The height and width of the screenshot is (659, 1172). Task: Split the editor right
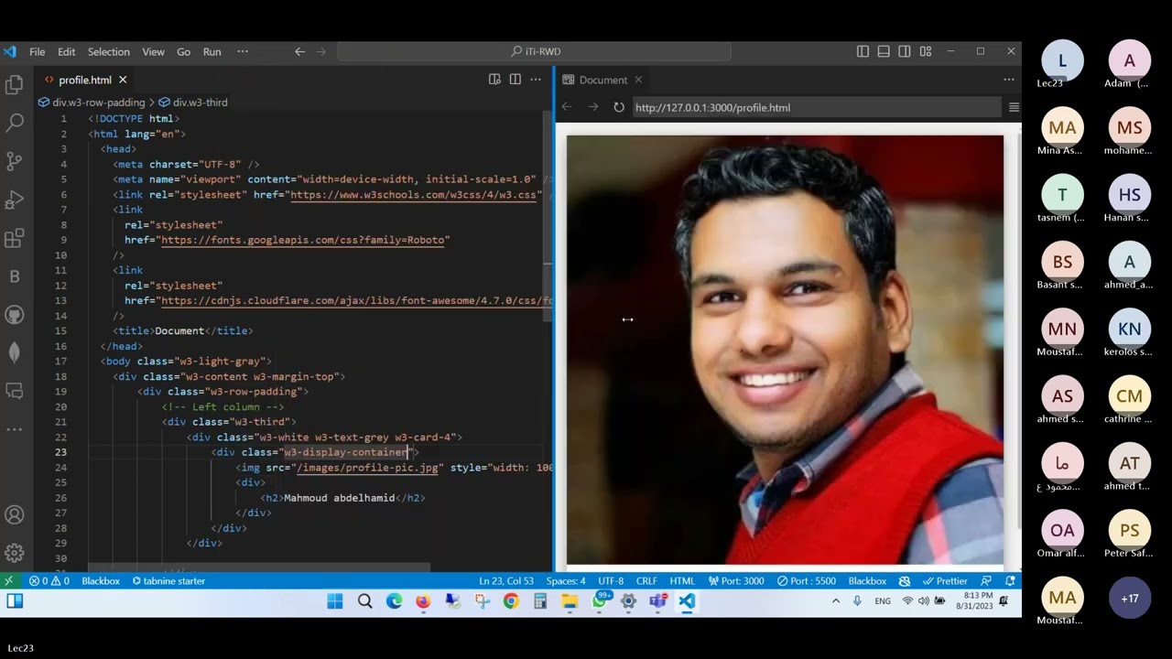click(515, 80)
